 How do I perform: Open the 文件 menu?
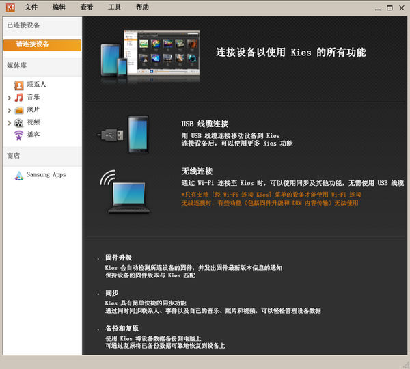[31, 7]
